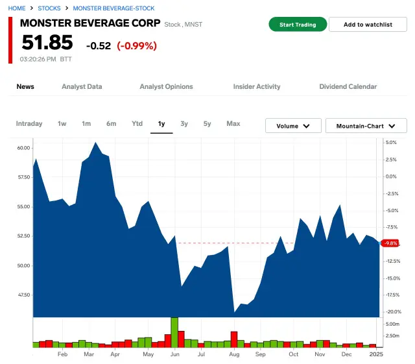
Task: Select the 3y chart range
Action: 184,124
